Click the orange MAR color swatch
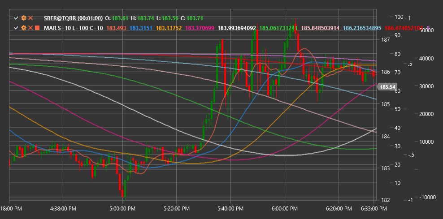Viewport: 443px width, 219px height. pyautogui.click(x=37, y=28)
